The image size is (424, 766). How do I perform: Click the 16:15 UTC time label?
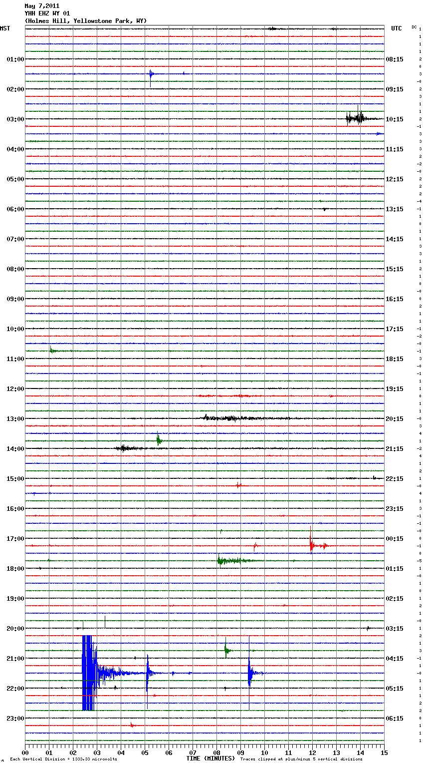[x=395, y=299]
